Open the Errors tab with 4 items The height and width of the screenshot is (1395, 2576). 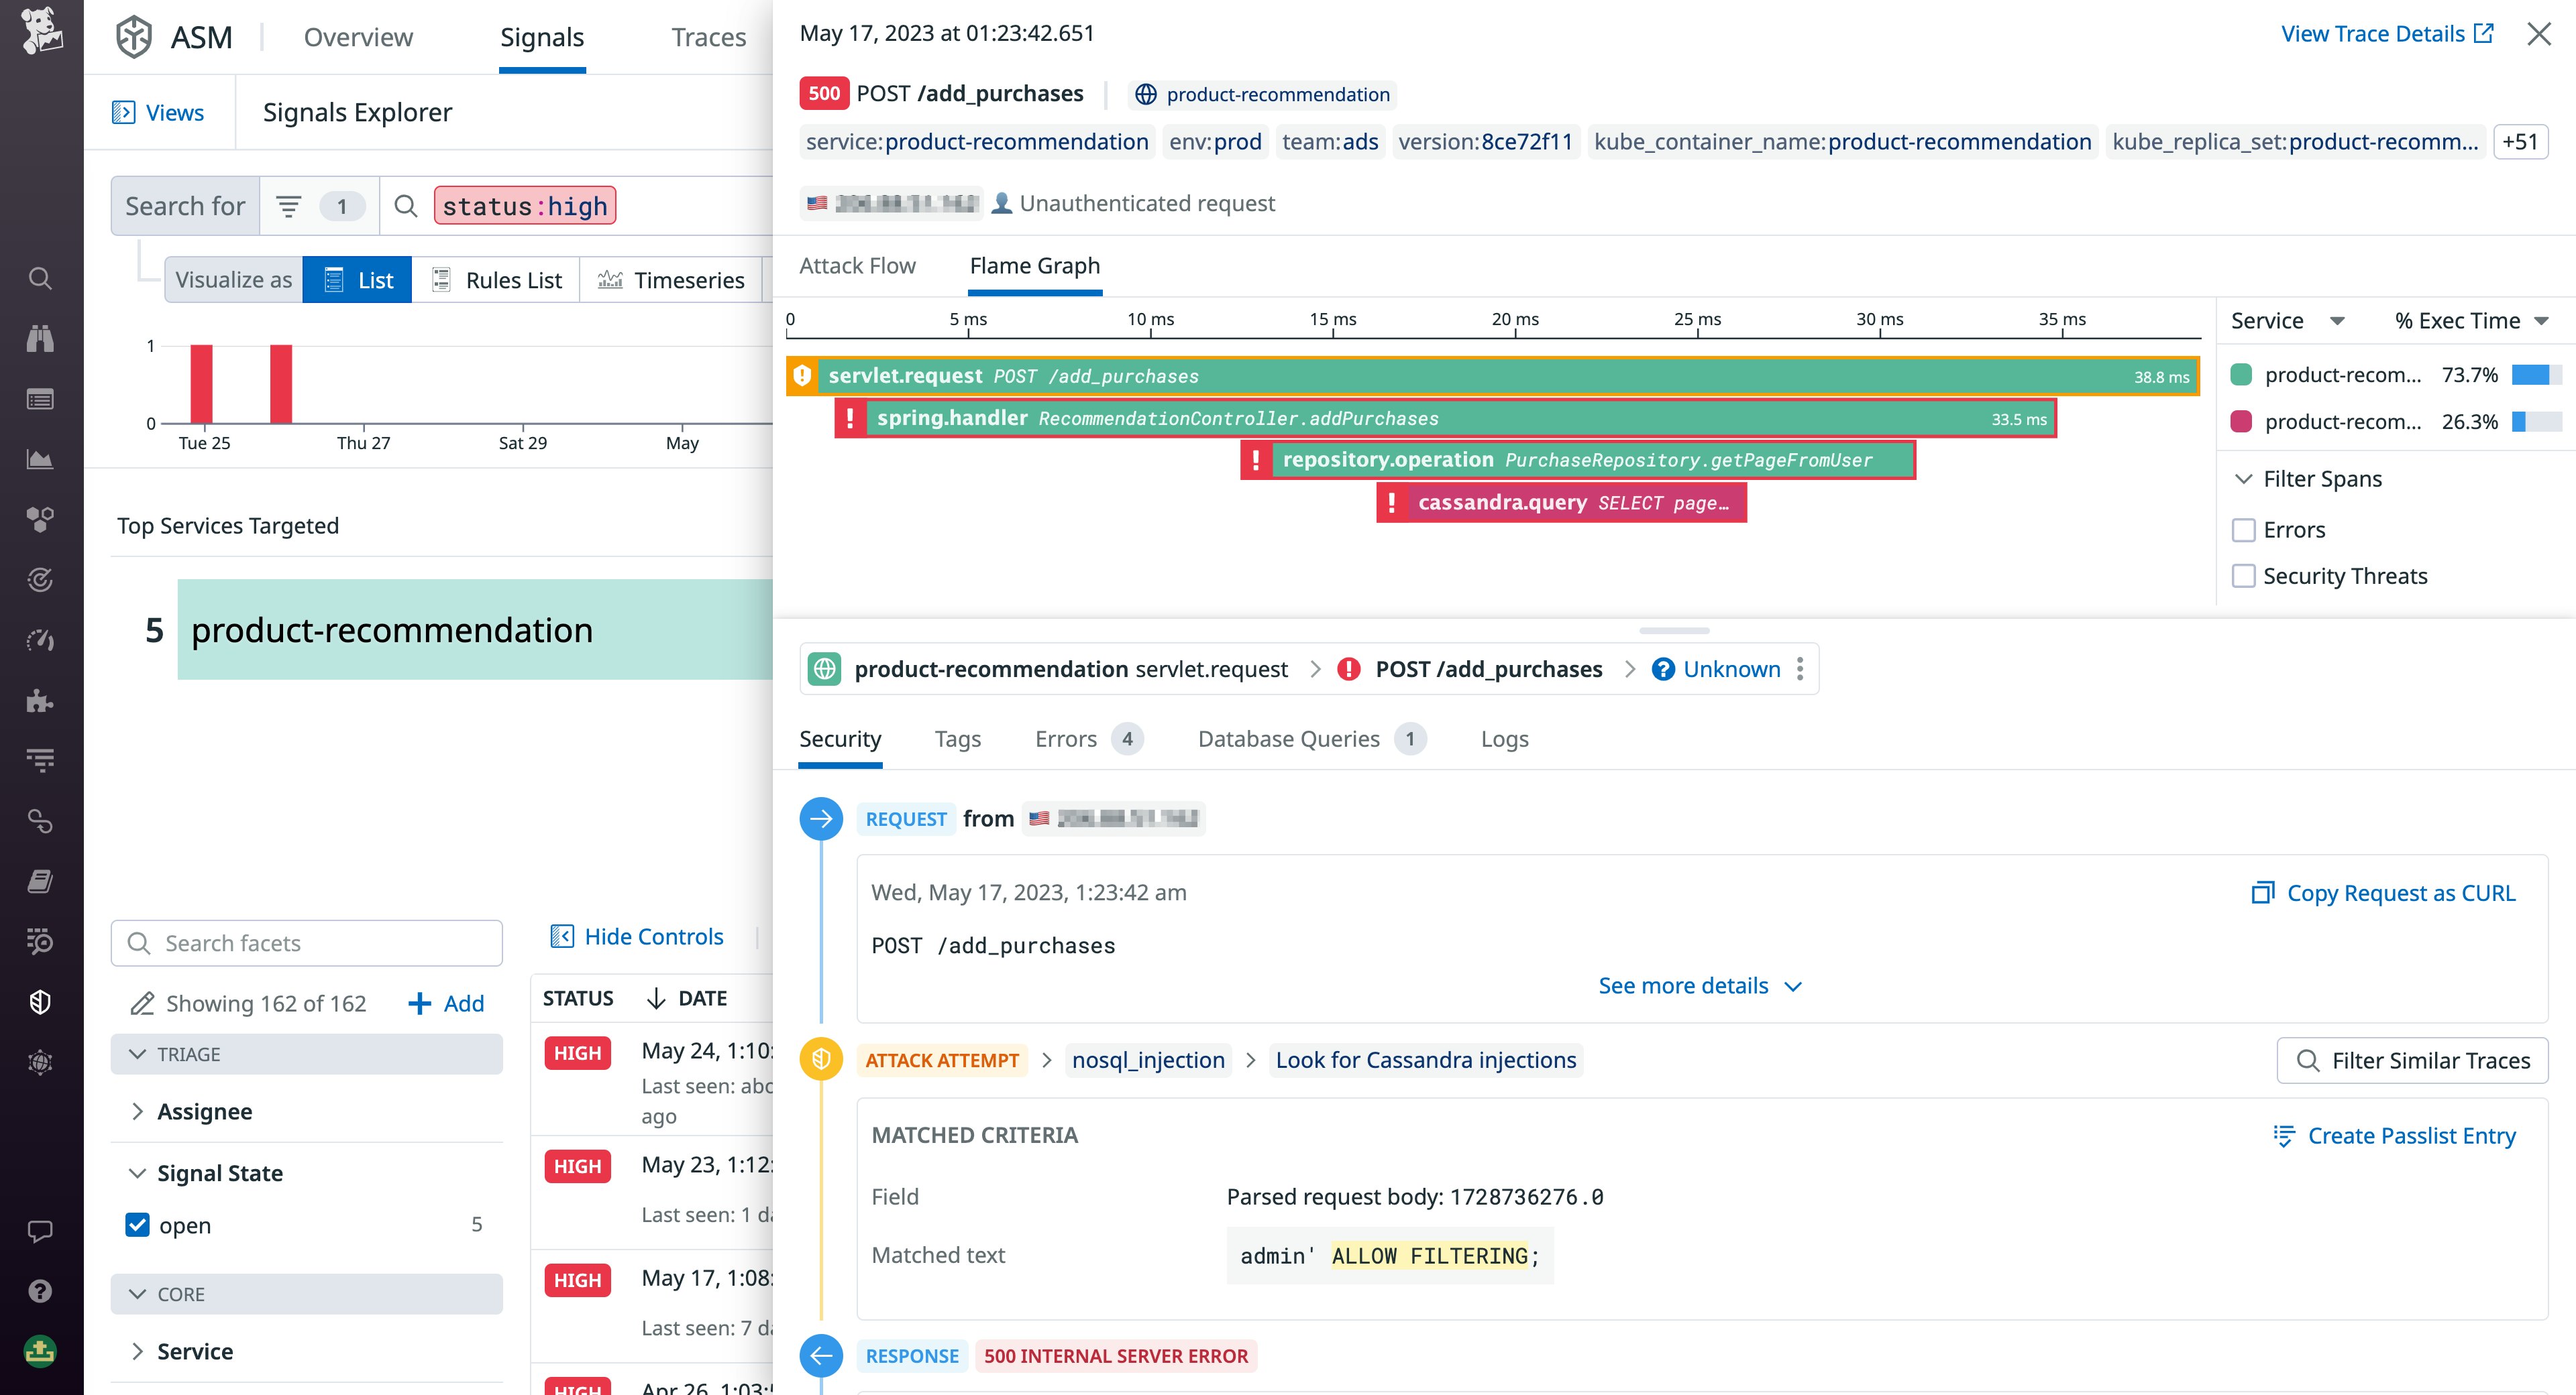[x=1089, y=739]
